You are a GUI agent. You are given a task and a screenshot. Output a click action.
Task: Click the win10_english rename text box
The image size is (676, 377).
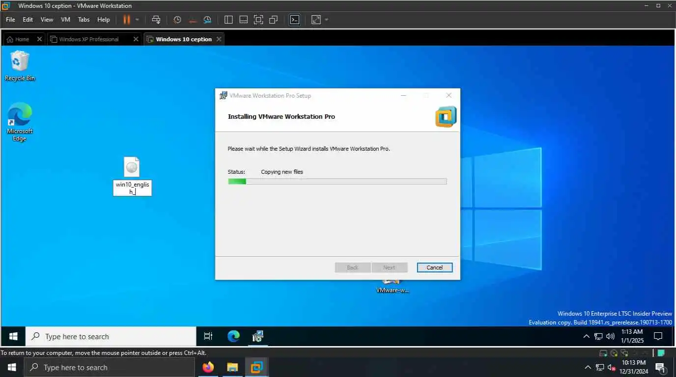[x=132, y=188]
